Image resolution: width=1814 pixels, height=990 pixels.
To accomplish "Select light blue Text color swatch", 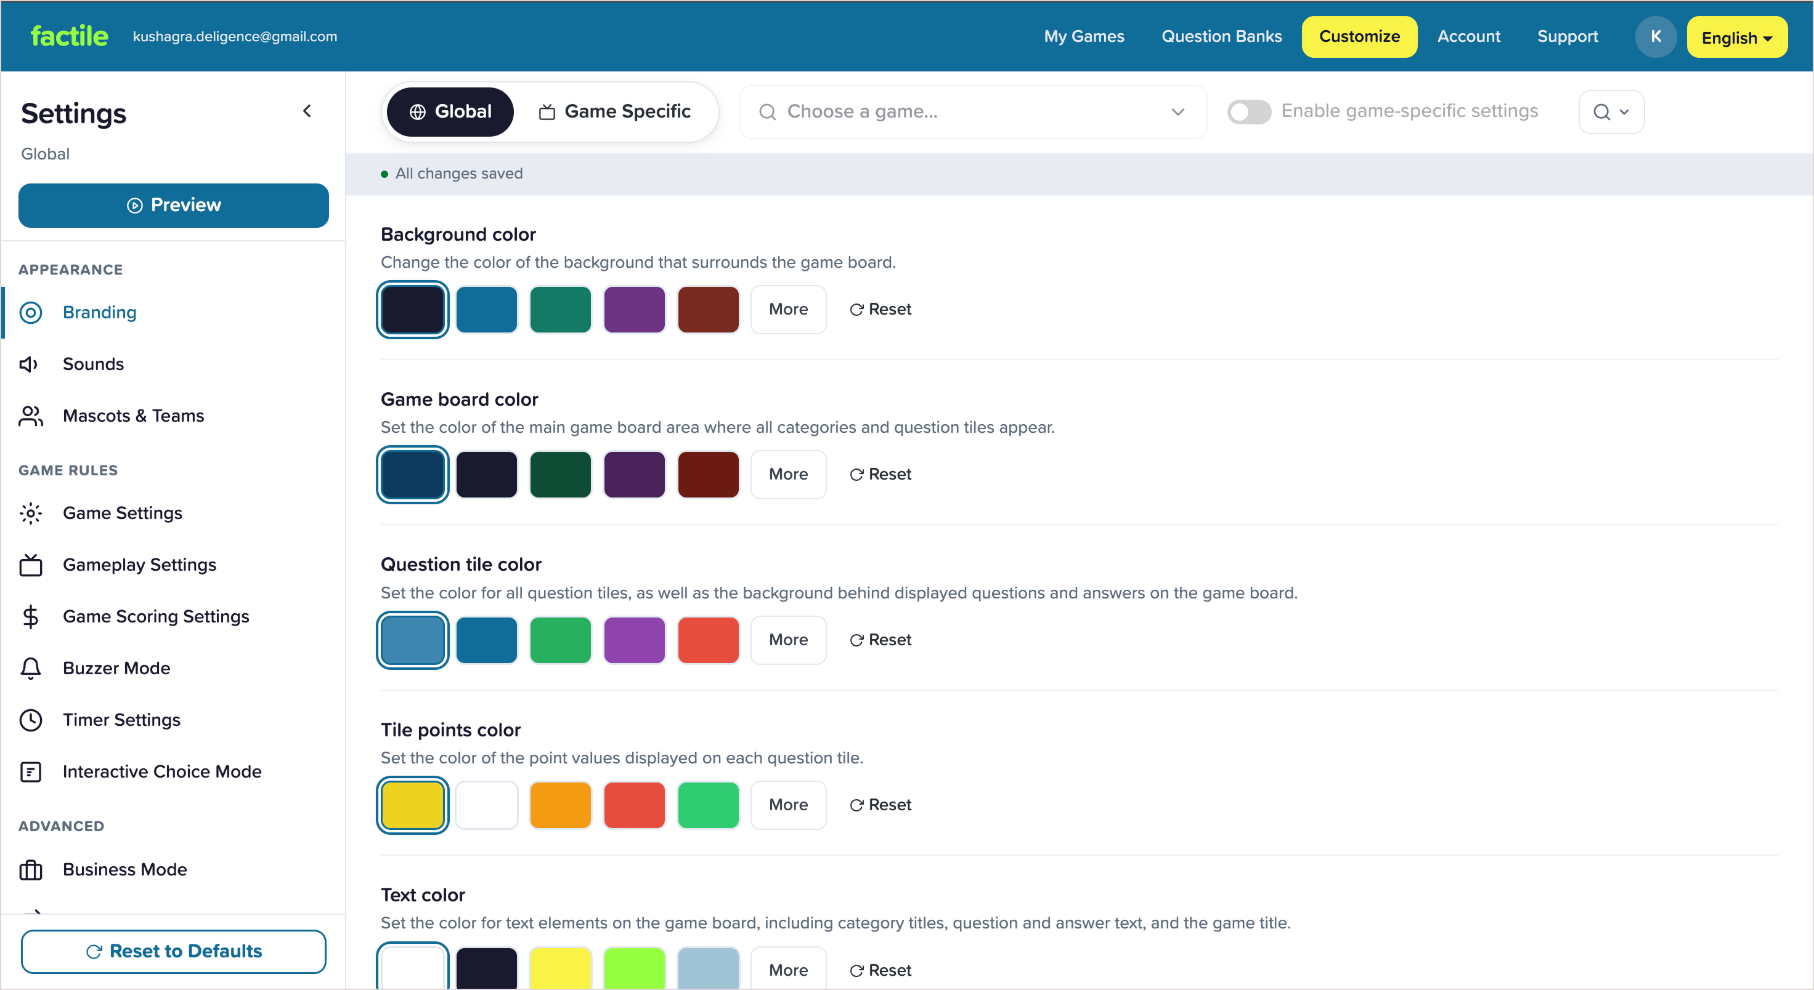I will (x=709, y=968).
